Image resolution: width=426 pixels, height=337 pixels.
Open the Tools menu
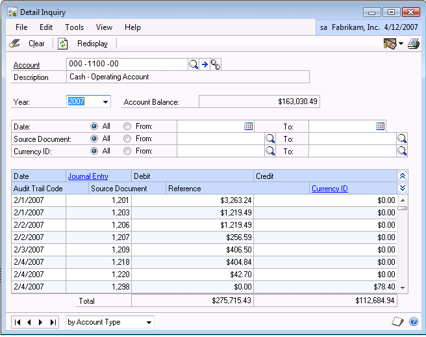click(74, 27)
